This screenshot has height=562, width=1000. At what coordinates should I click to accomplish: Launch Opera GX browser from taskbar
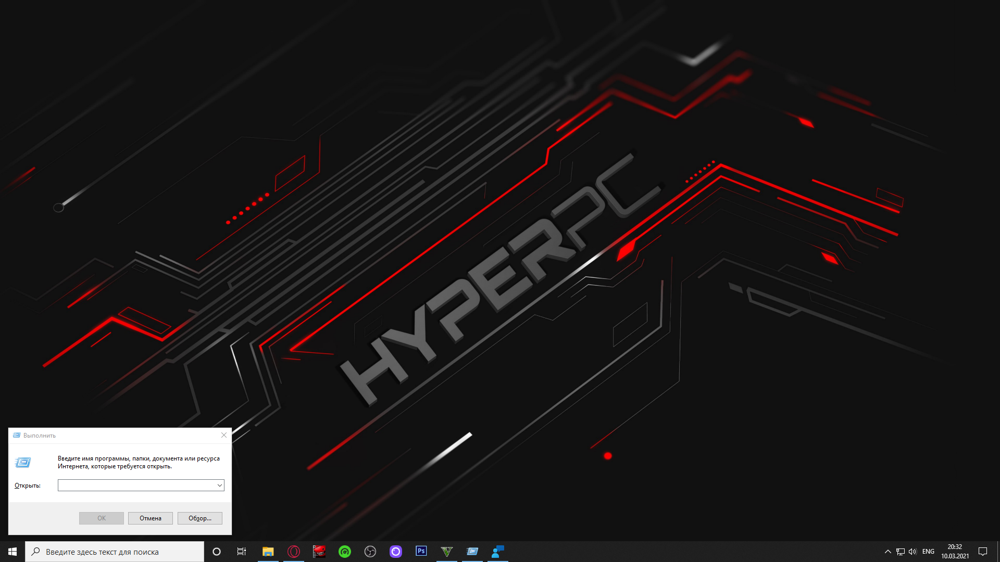pos(294,552)
